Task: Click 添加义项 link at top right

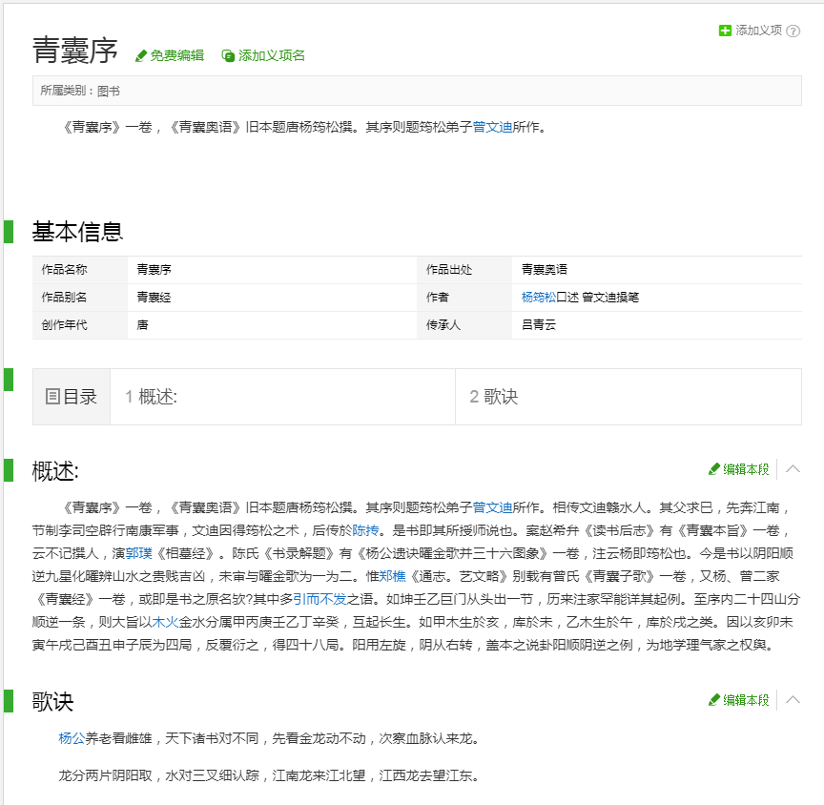Action: click(x=758, y=31)
